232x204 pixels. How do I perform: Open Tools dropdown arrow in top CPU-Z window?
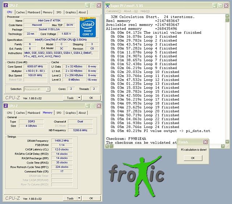[x=79, y=98]
